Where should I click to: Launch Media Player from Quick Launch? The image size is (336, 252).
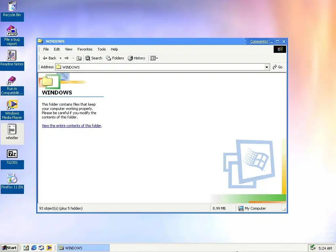[x=49, y=248]
